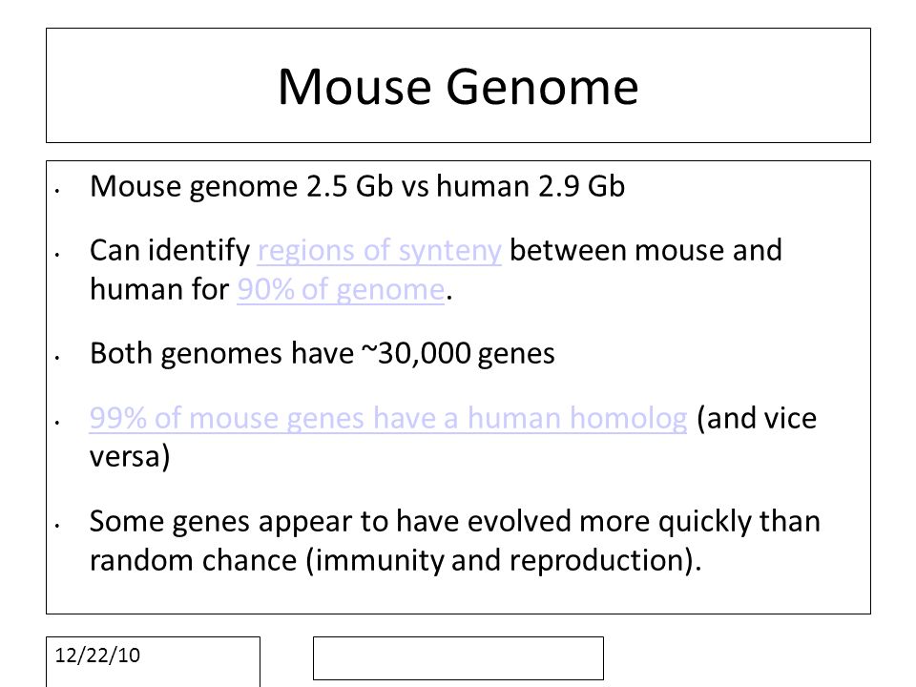
Task: Click the "random chance (immunity and reproduction)" line
Action: tap(395, 560)
